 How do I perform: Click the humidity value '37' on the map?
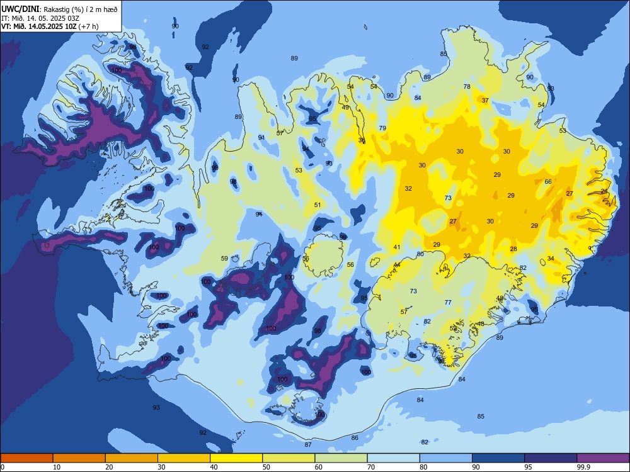point(485,100)
